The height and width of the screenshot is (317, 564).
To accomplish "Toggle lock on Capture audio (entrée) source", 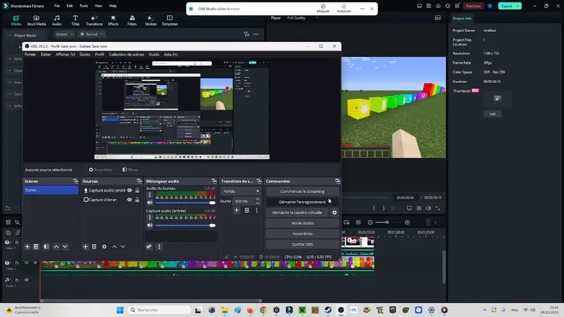I will tap(137, 190).
